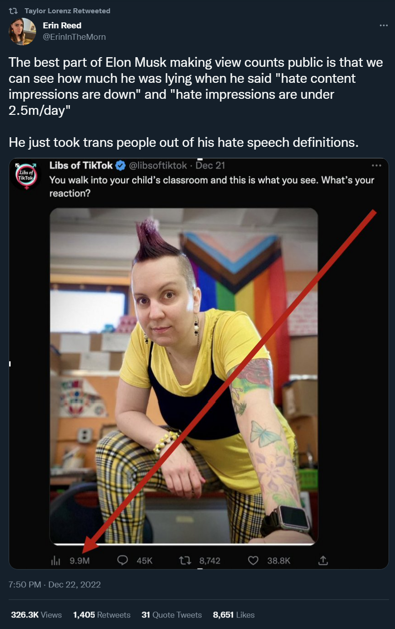Click the view count bar chart icon
Screen dimensions: 395x629
(x=55, y=560)
